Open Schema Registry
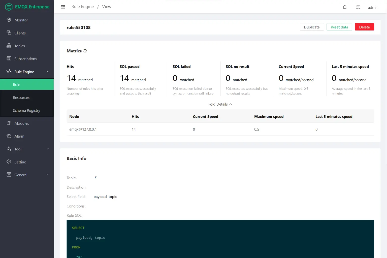The width and height of the screenshot is (387, 258). pos(26,110)
